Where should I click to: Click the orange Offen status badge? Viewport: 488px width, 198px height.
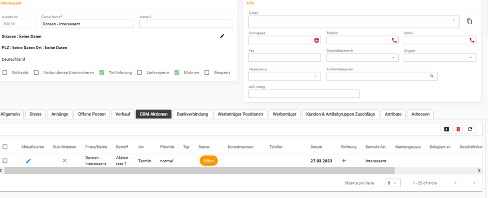[209, 161]
